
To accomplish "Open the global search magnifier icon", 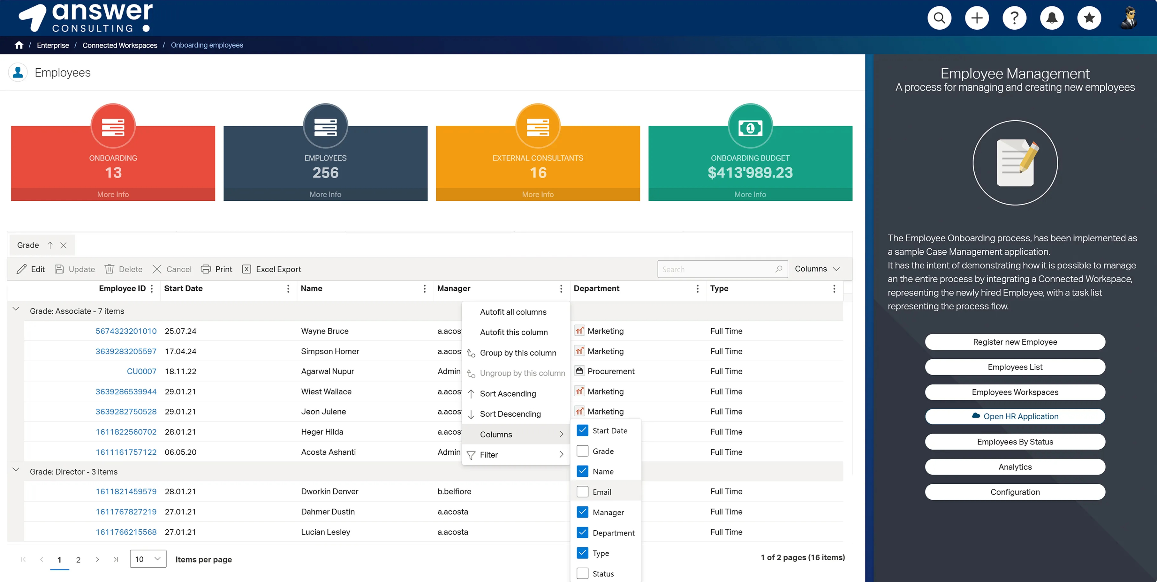I will pos(939,18).
